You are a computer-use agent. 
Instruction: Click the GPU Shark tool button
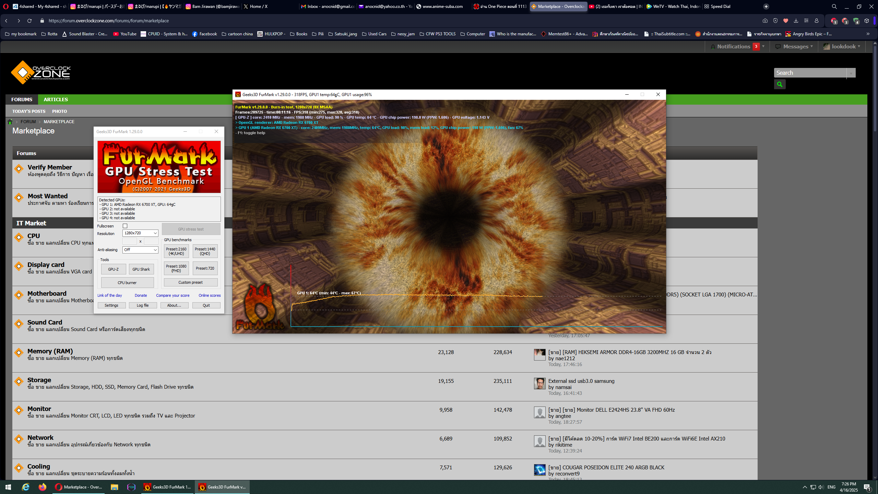[141, 269]
